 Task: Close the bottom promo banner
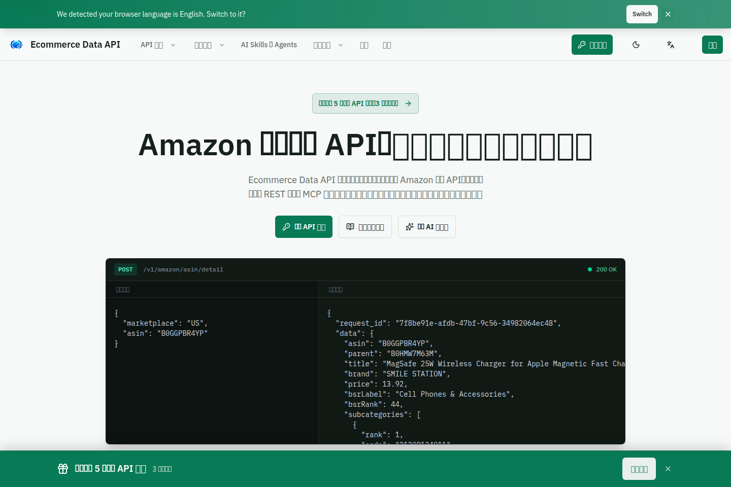pyautogui.click(x=668, y=469)
